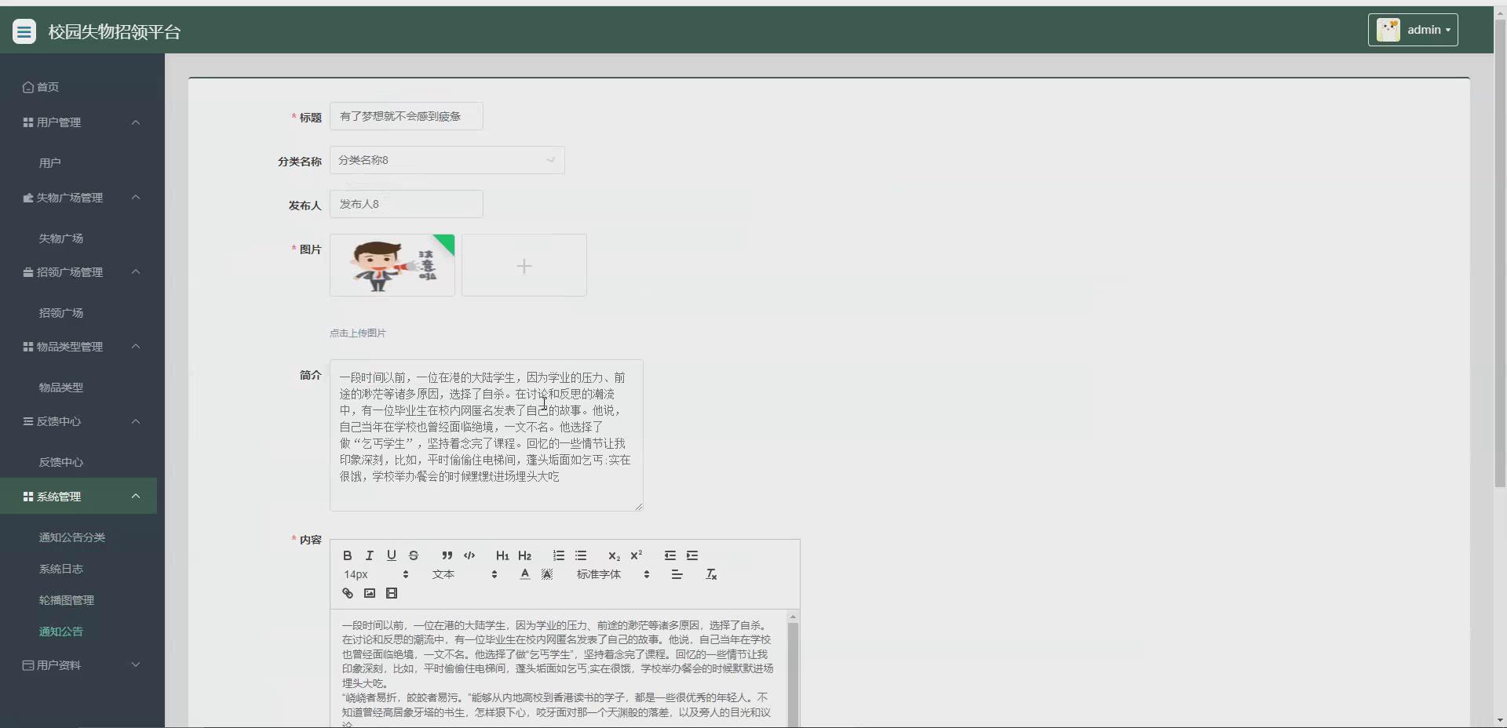The width and height of the screenshot is (1507, 728).
Task: Apply superscript formatting
Action: click(636, 555)
